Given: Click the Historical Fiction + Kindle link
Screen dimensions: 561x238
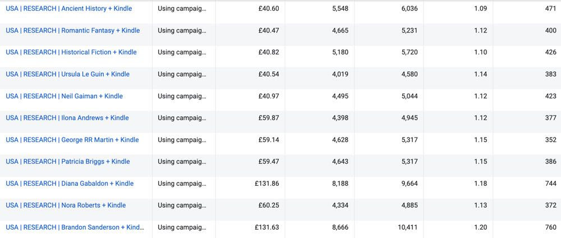Looking at the screenshot, I should (71, 52).
